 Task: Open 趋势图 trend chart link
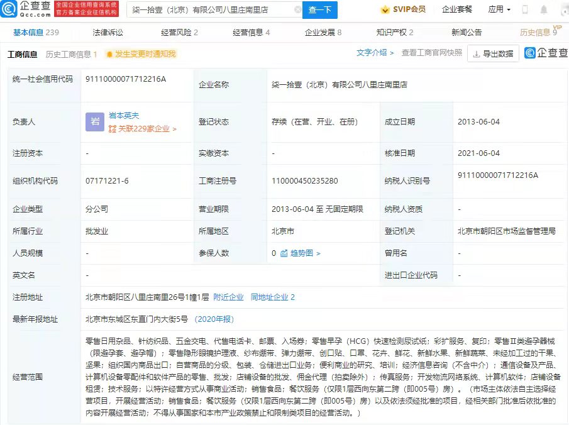[305, 253]
